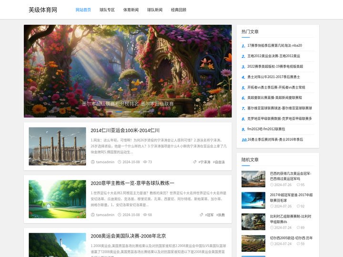Go to 体育新闻 section
Viewport: 343px width, 257px height.
(131, 10)
